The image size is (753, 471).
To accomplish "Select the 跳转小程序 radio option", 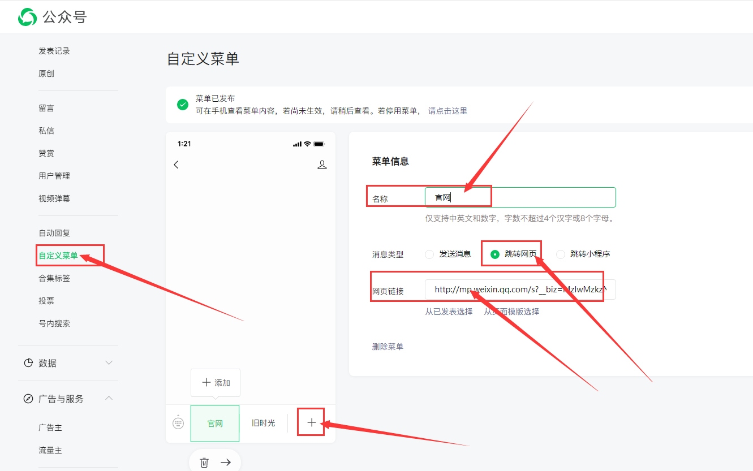I will 561,254.
